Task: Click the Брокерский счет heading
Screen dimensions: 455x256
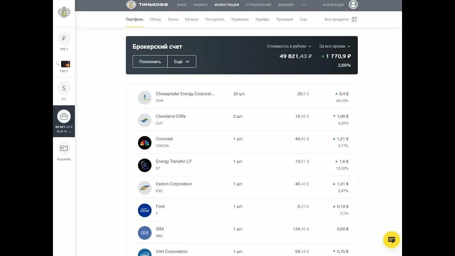Action: click(x=157, y=47)
